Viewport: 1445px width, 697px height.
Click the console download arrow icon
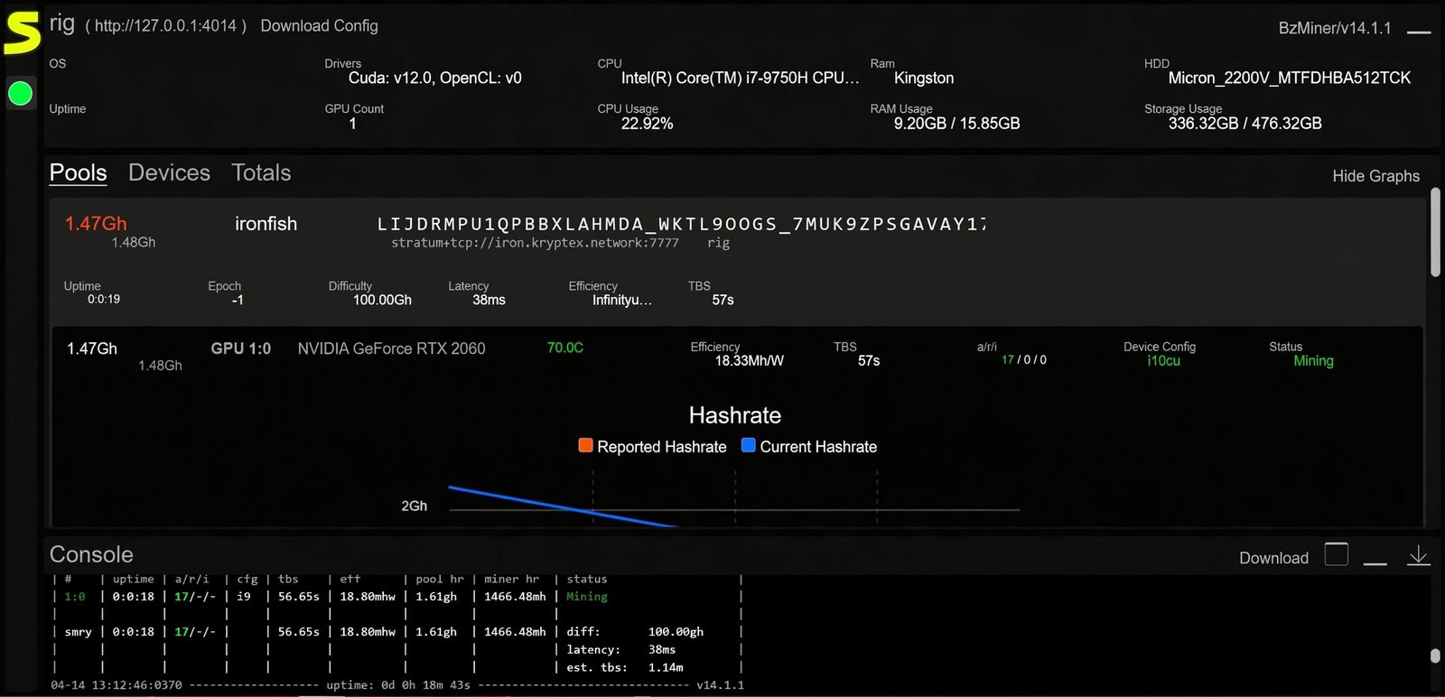[1419, 555]
